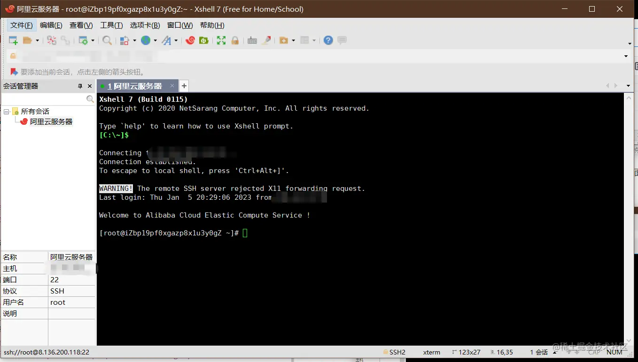The image size is (638, 362).
Task: Click the 端口 value 22
Action: [x=71, y=280]
